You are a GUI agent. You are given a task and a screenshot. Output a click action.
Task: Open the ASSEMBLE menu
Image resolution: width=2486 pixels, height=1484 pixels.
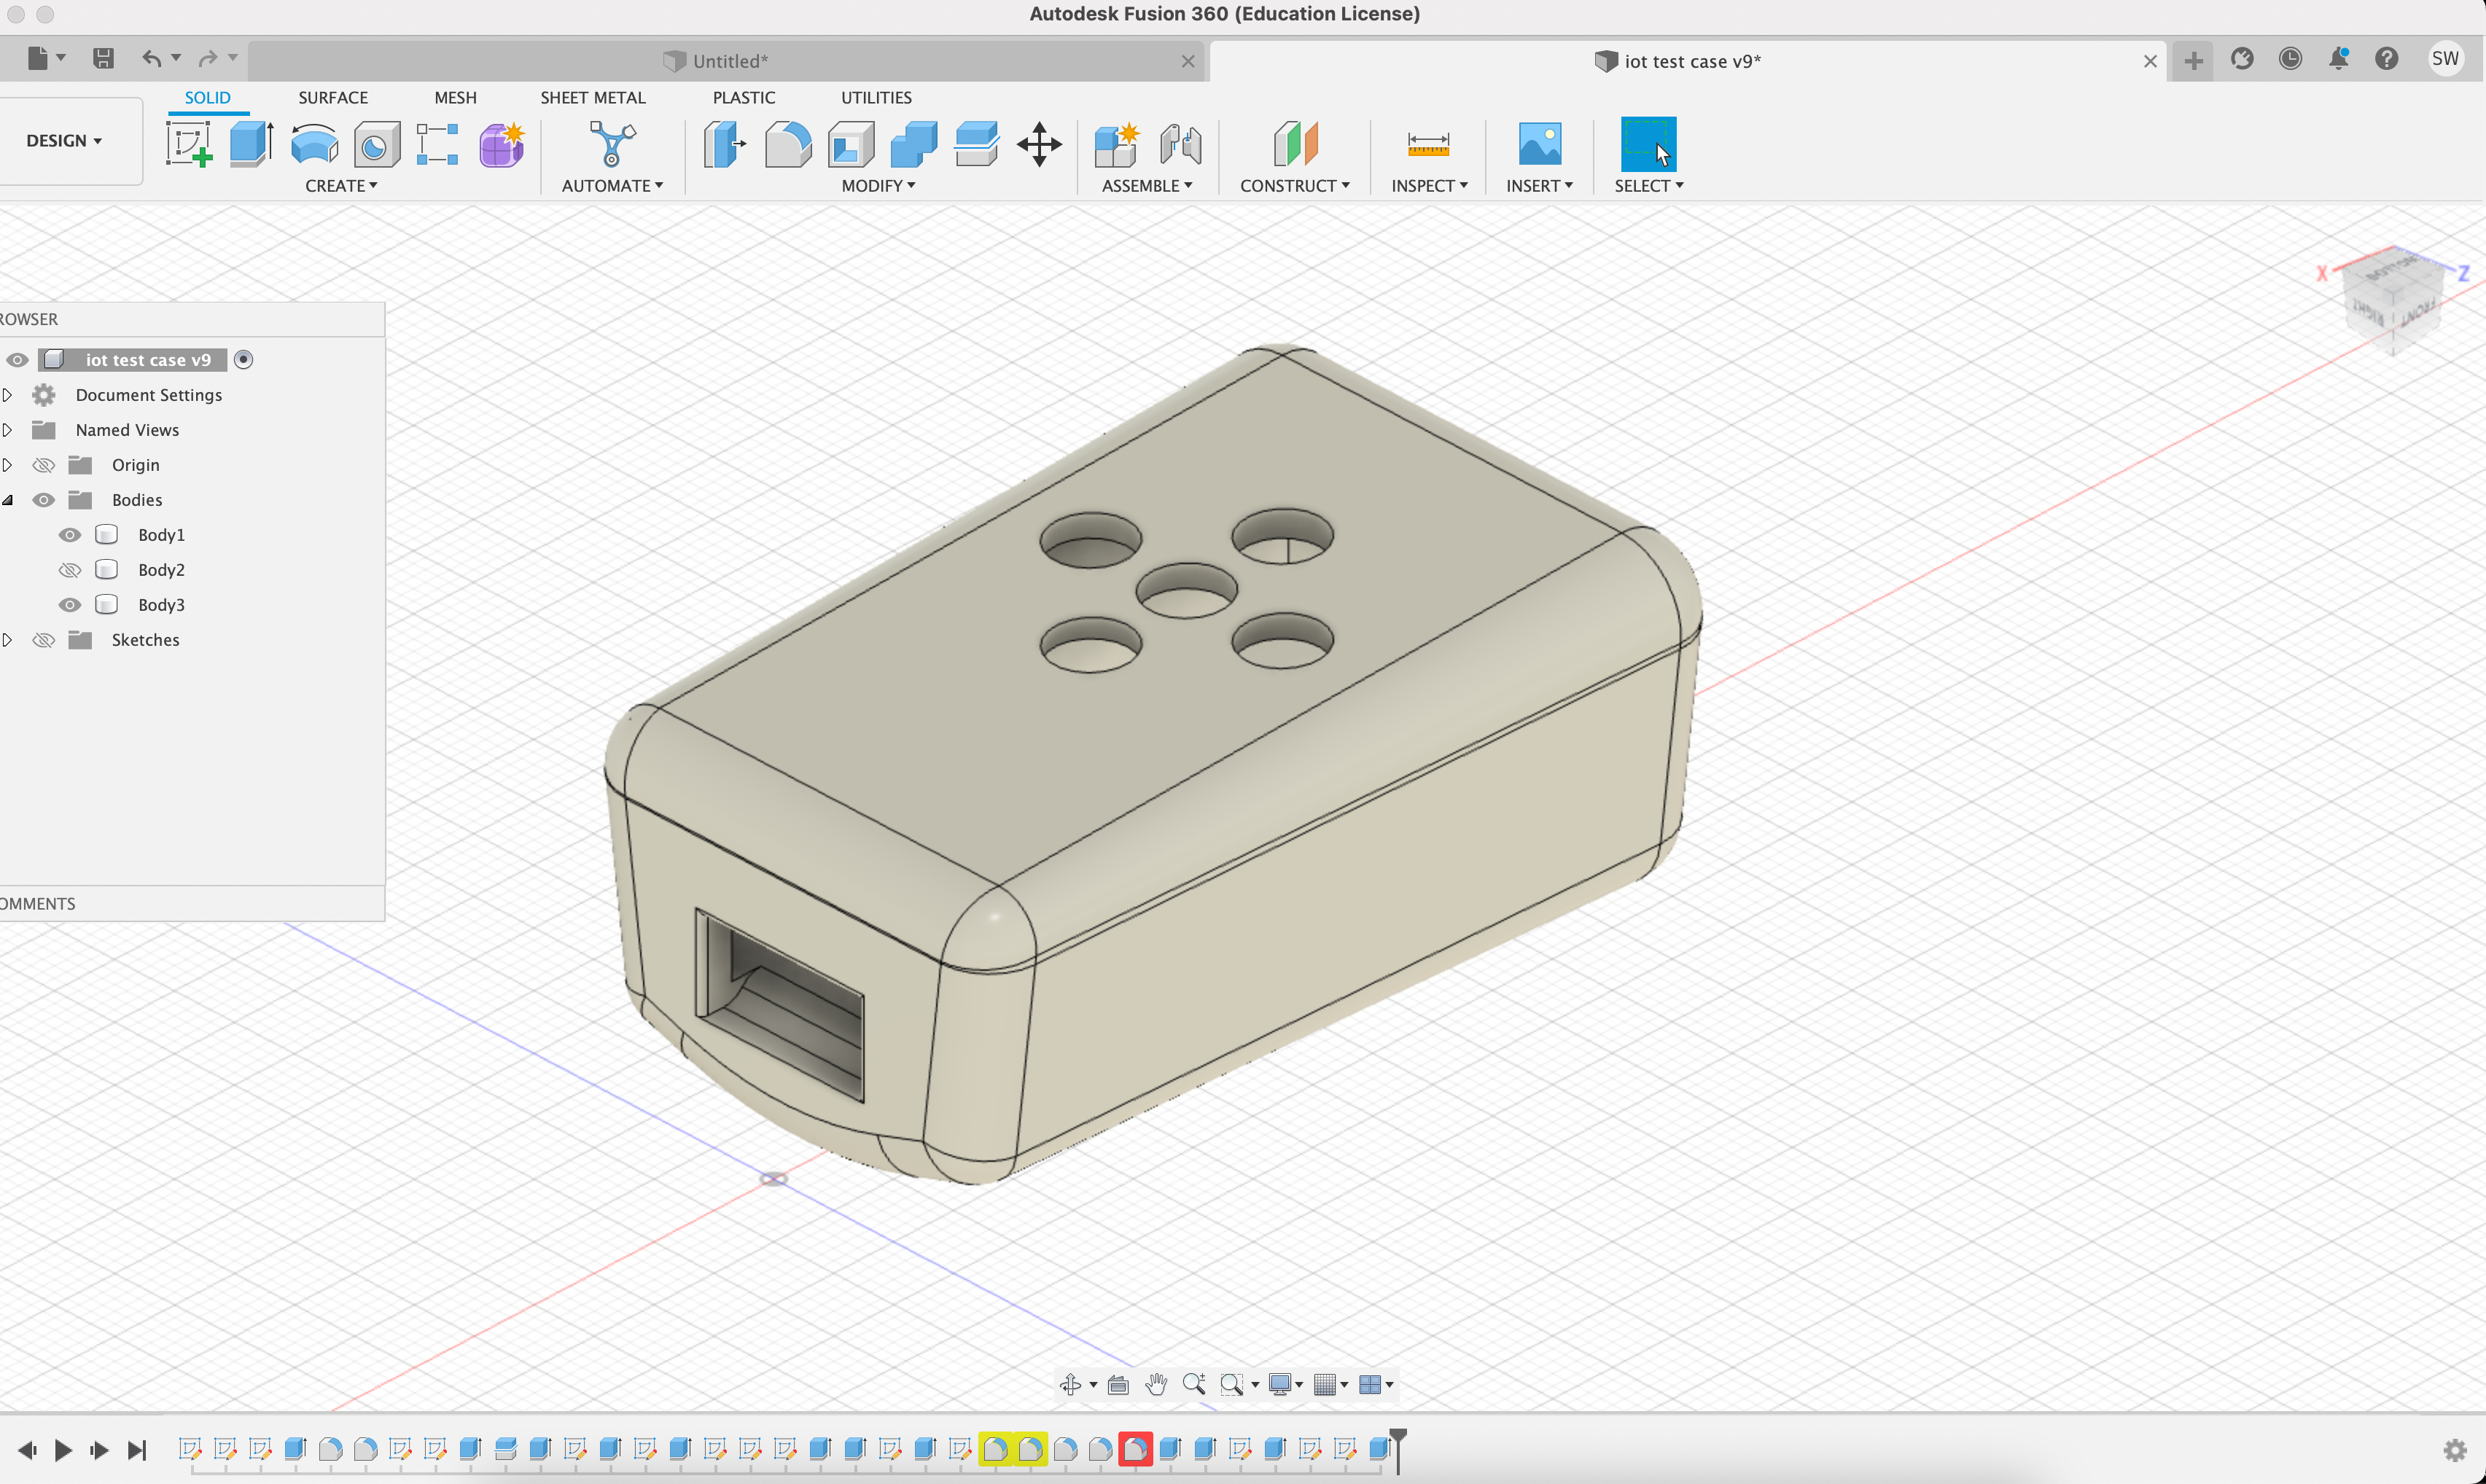(1147, 186)
